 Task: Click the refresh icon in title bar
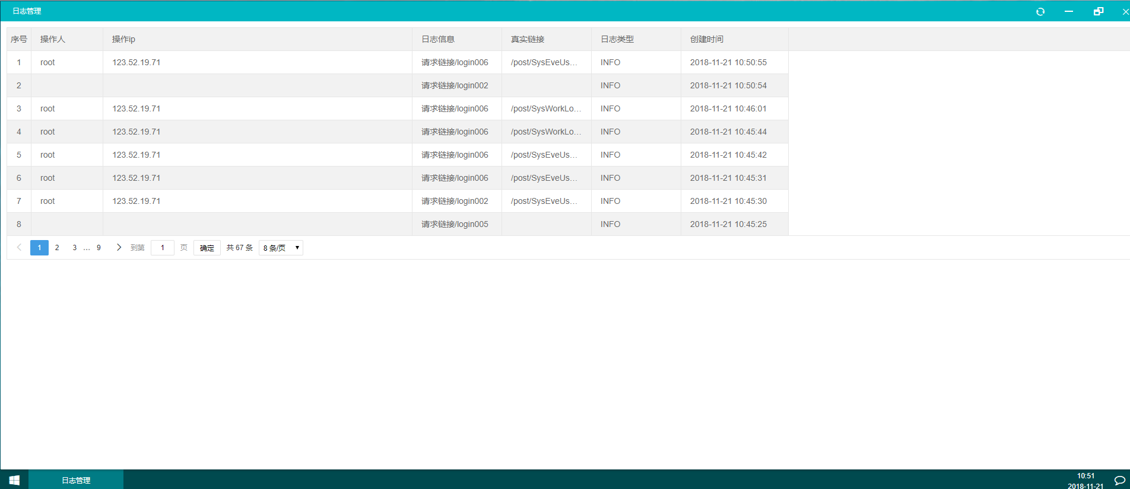pyautogui.click(x=1040, y=12)
